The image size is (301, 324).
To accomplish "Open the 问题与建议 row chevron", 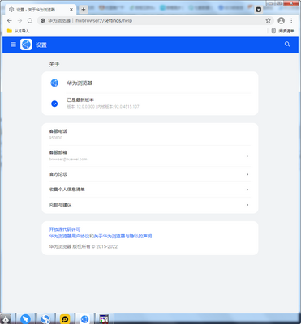I will (x=247, y=205).
